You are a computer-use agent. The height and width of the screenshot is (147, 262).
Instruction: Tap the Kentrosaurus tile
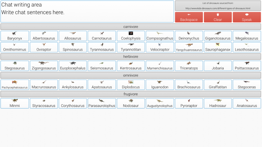pyautogui.click(x=131, y=66)
